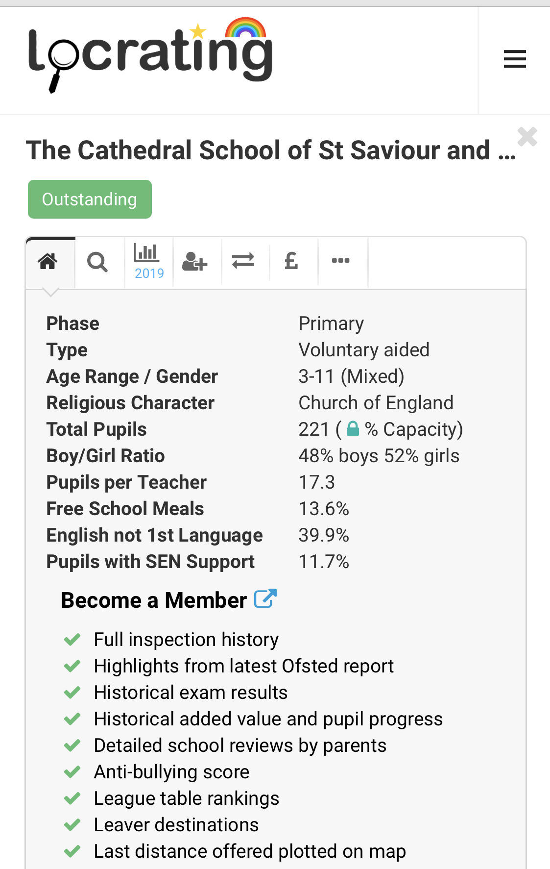
Task: Select the home overview tab
Action: click(48, 261)
